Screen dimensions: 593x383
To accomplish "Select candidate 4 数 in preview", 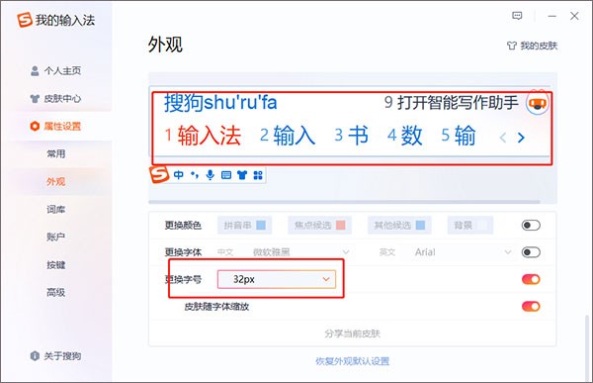I will [404, 136].
